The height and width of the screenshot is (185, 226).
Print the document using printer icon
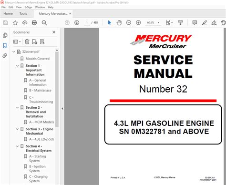pos(34,23)
